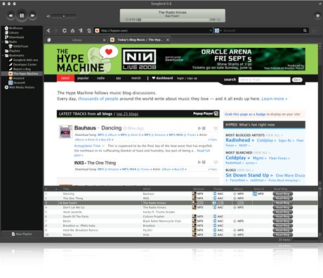Click the magnifier search icon

[x=305, y=30]
